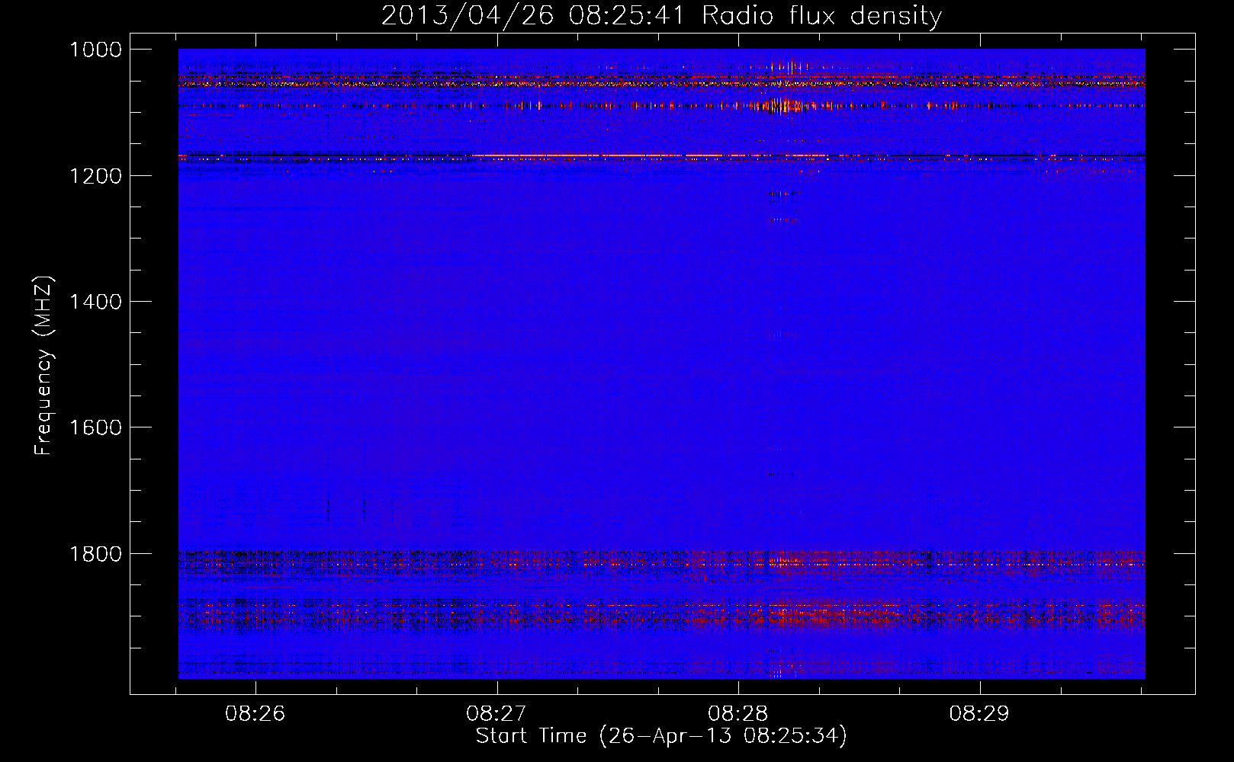1234x762 pixels.
Task: Click the 1400 frequency tick label
Action: [x=95, y=302]
